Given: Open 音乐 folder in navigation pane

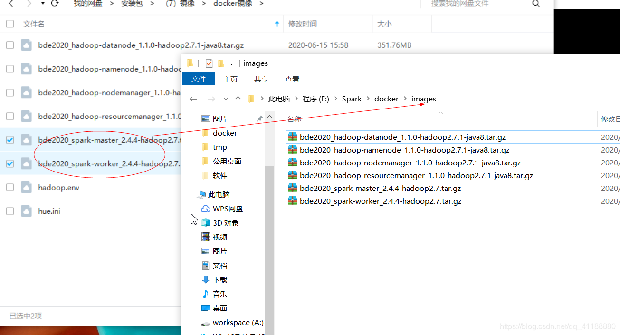Looking at the screenshot, I should click(220, 294).
